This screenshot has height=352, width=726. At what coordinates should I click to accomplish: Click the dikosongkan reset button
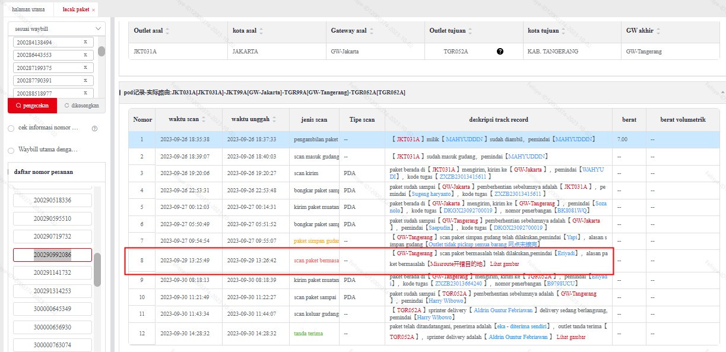tap(81, 106)
